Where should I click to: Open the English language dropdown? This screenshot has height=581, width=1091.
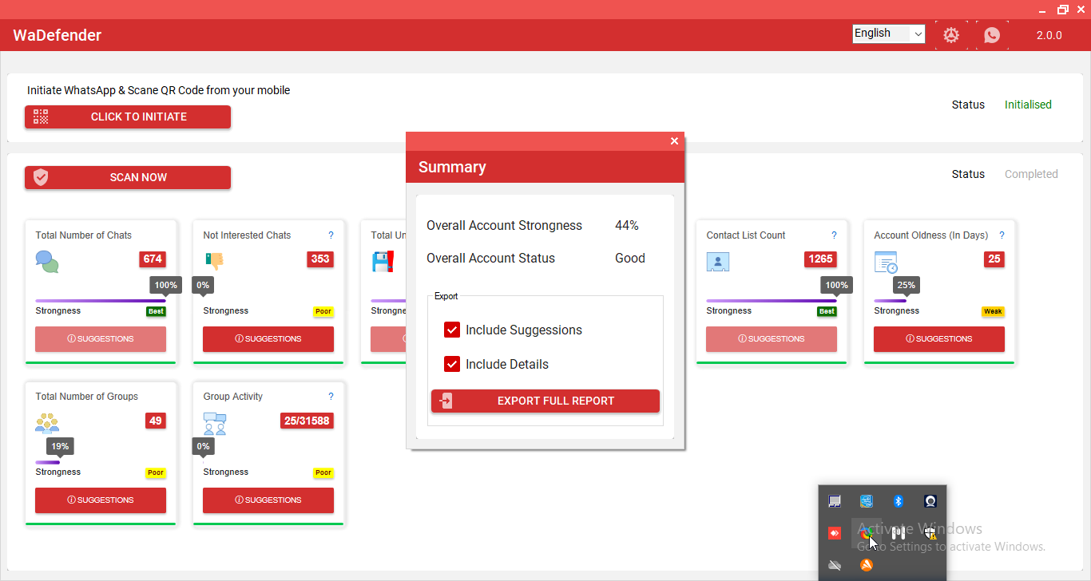[x=889, y=34]
